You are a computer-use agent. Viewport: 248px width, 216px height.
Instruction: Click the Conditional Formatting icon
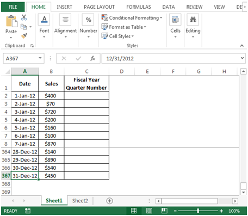[x=104, y=18]
